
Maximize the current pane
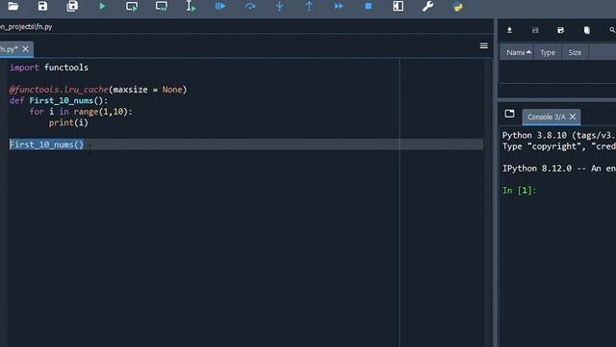[398, 7]
